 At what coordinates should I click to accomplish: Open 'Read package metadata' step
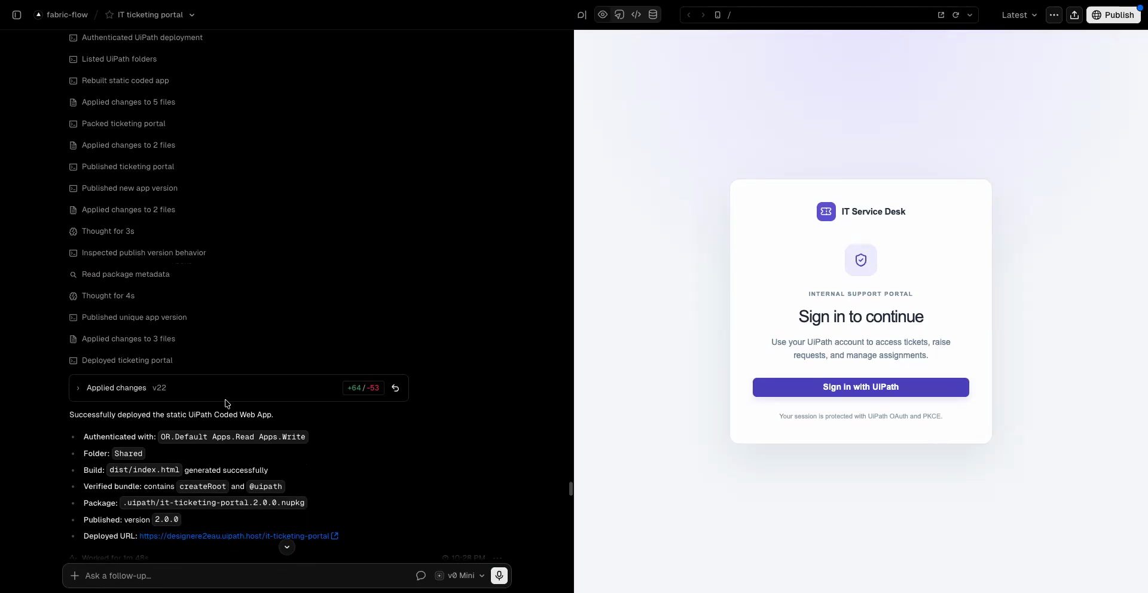pos(119,274)
